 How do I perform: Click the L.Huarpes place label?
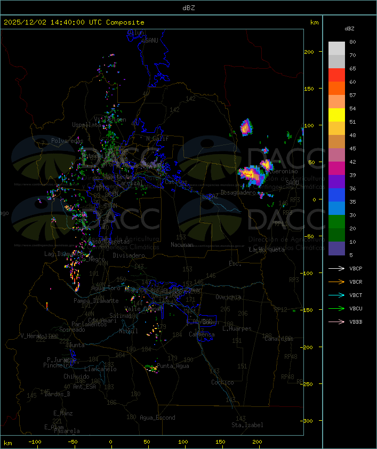237,328
